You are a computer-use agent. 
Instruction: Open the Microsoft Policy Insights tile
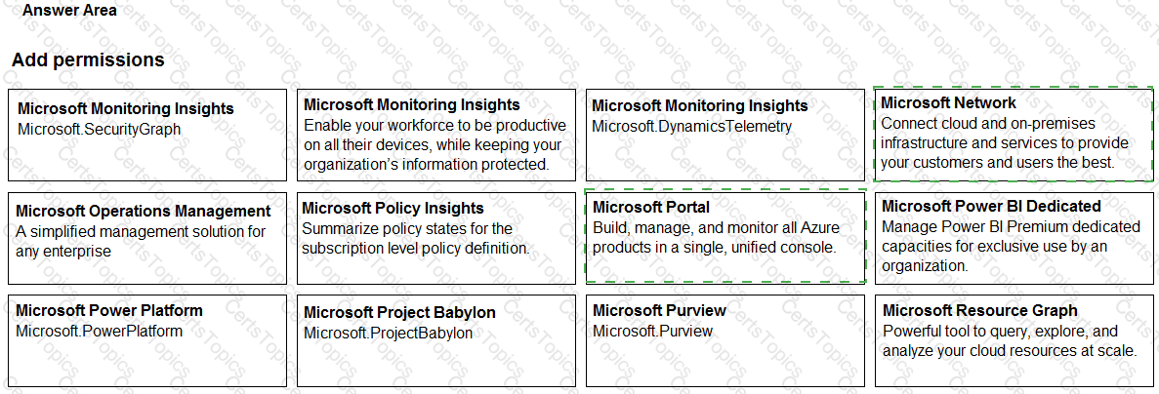point(436,238)
